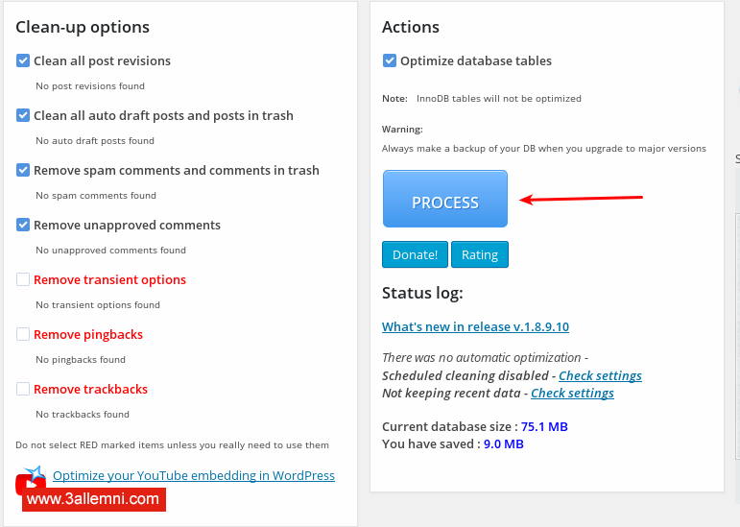Open Check settings link for scheduled cleaning
This screenshot has height=527, width=740.
click(600, 375)
